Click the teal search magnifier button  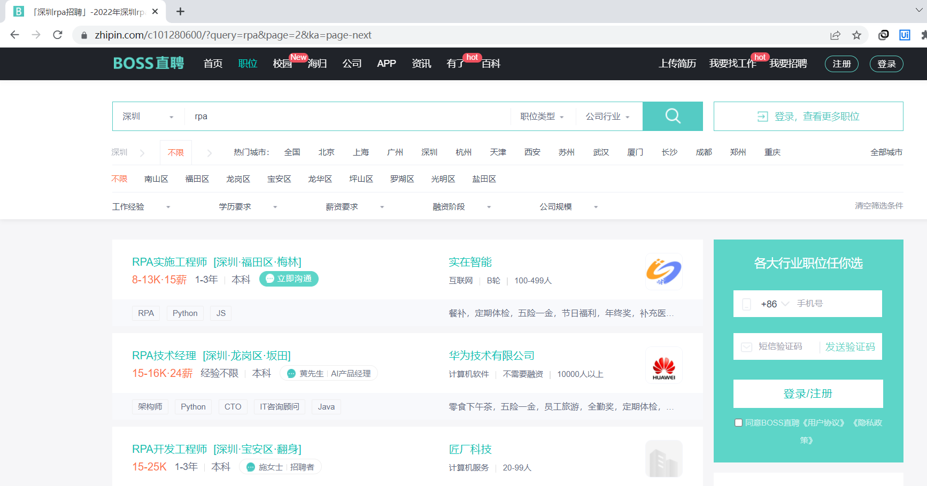[673, 116]
